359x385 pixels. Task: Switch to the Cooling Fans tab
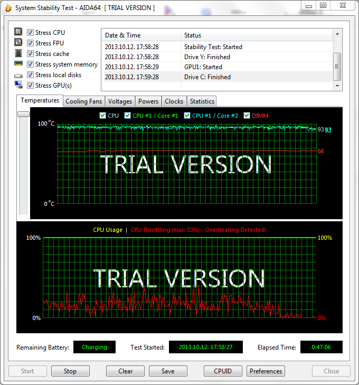(x=83, y=101)
